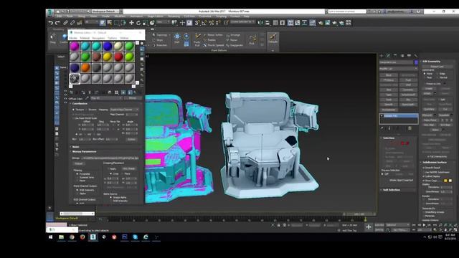This screenshot has height=258, width=459.
Task: Toggle the 3D Snaps icon
Action: click(x=197, y=23)
